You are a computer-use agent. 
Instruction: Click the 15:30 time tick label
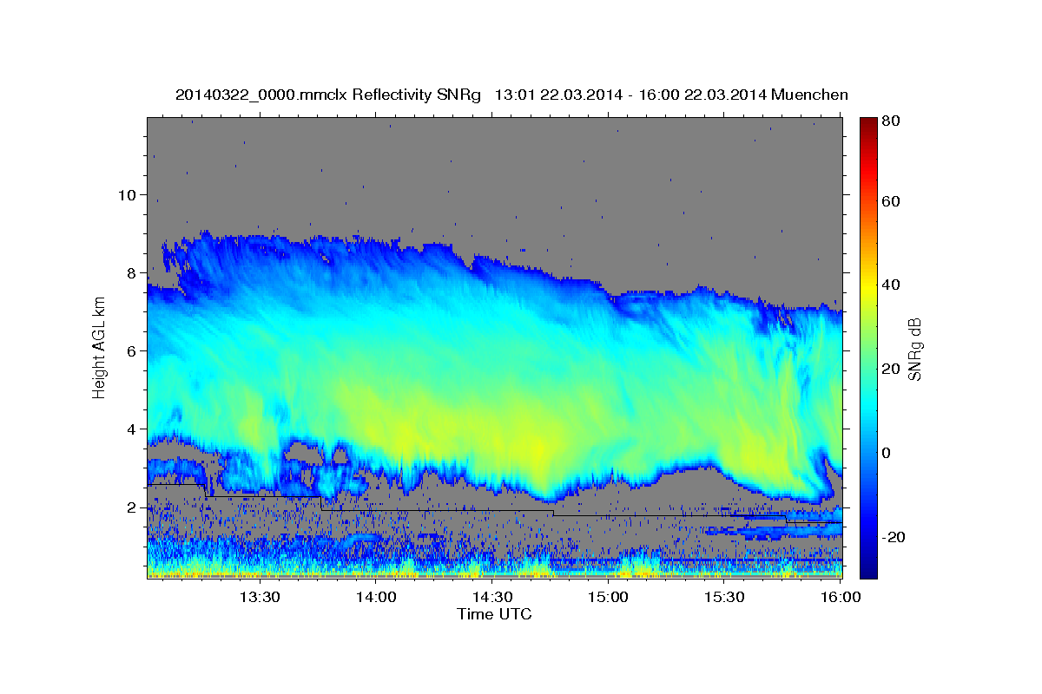pos(725,597)
